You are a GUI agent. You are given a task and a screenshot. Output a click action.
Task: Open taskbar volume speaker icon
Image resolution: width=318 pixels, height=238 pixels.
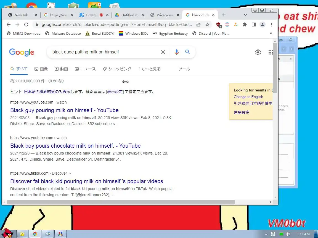click(288, 234)
